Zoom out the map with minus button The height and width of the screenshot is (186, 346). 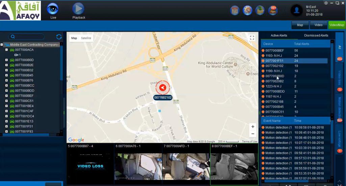[x=253, y=134]
